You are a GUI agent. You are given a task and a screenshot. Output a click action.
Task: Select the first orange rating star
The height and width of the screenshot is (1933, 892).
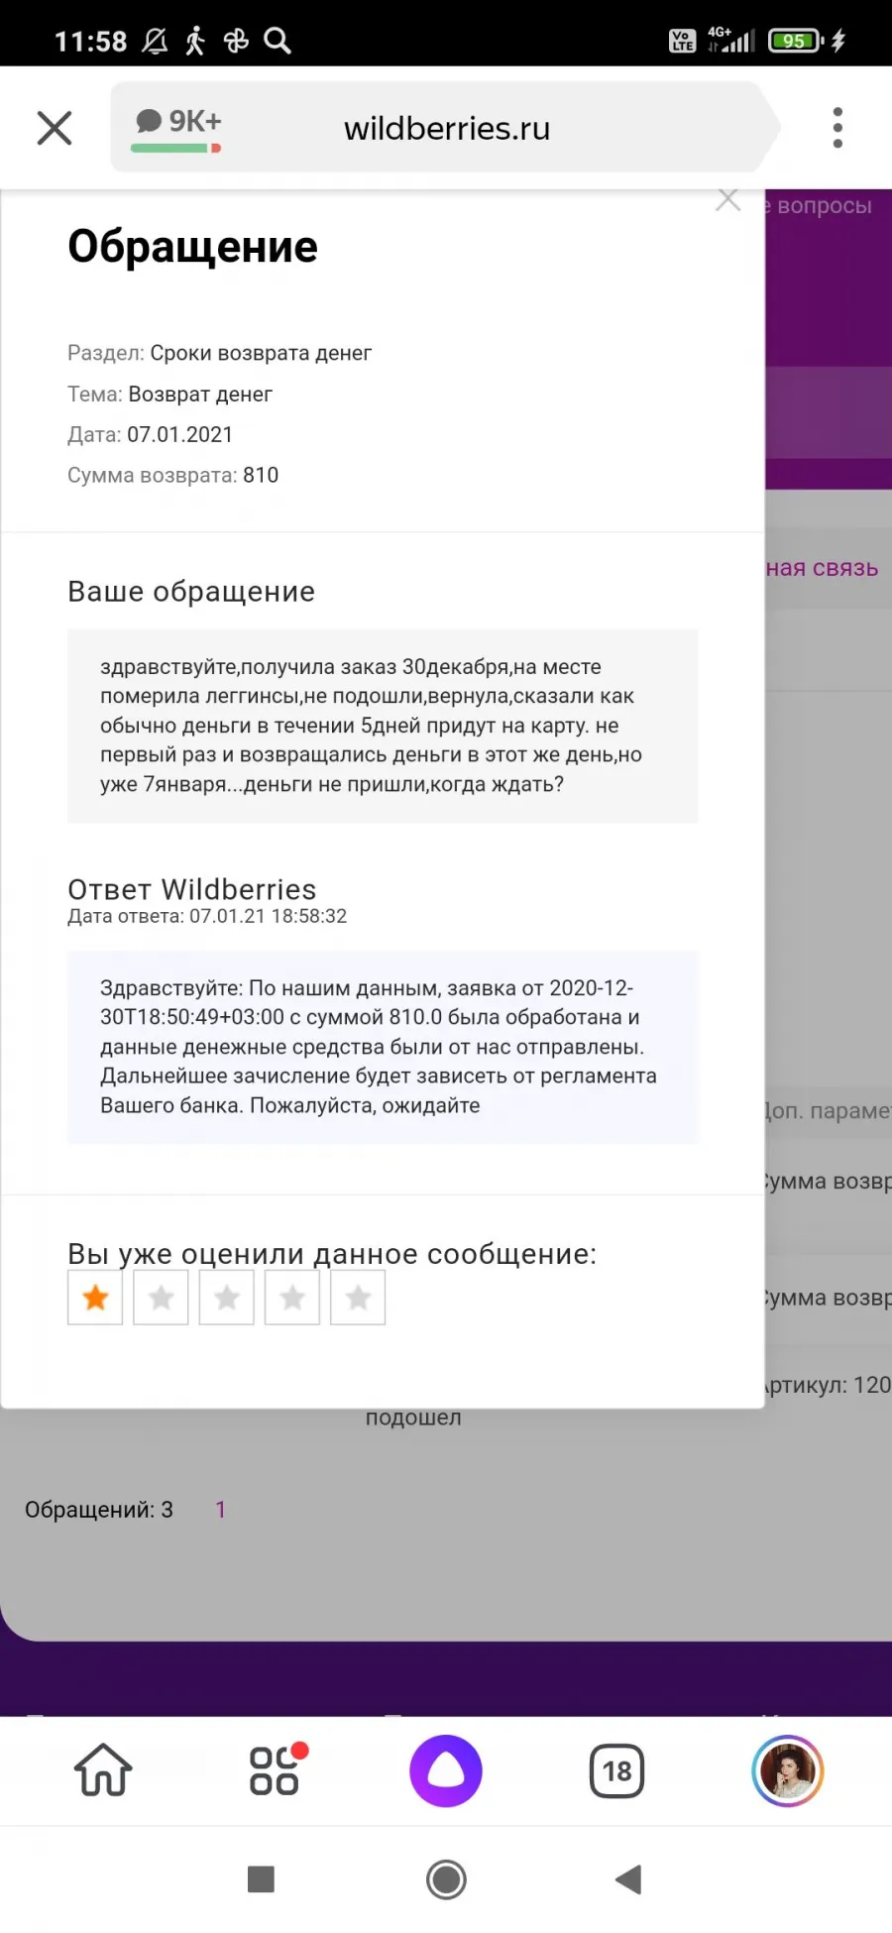(x=95, y=1298)
